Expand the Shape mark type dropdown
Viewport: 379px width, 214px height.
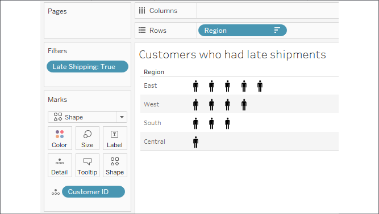pyautogui.click(x=122, y=117)
